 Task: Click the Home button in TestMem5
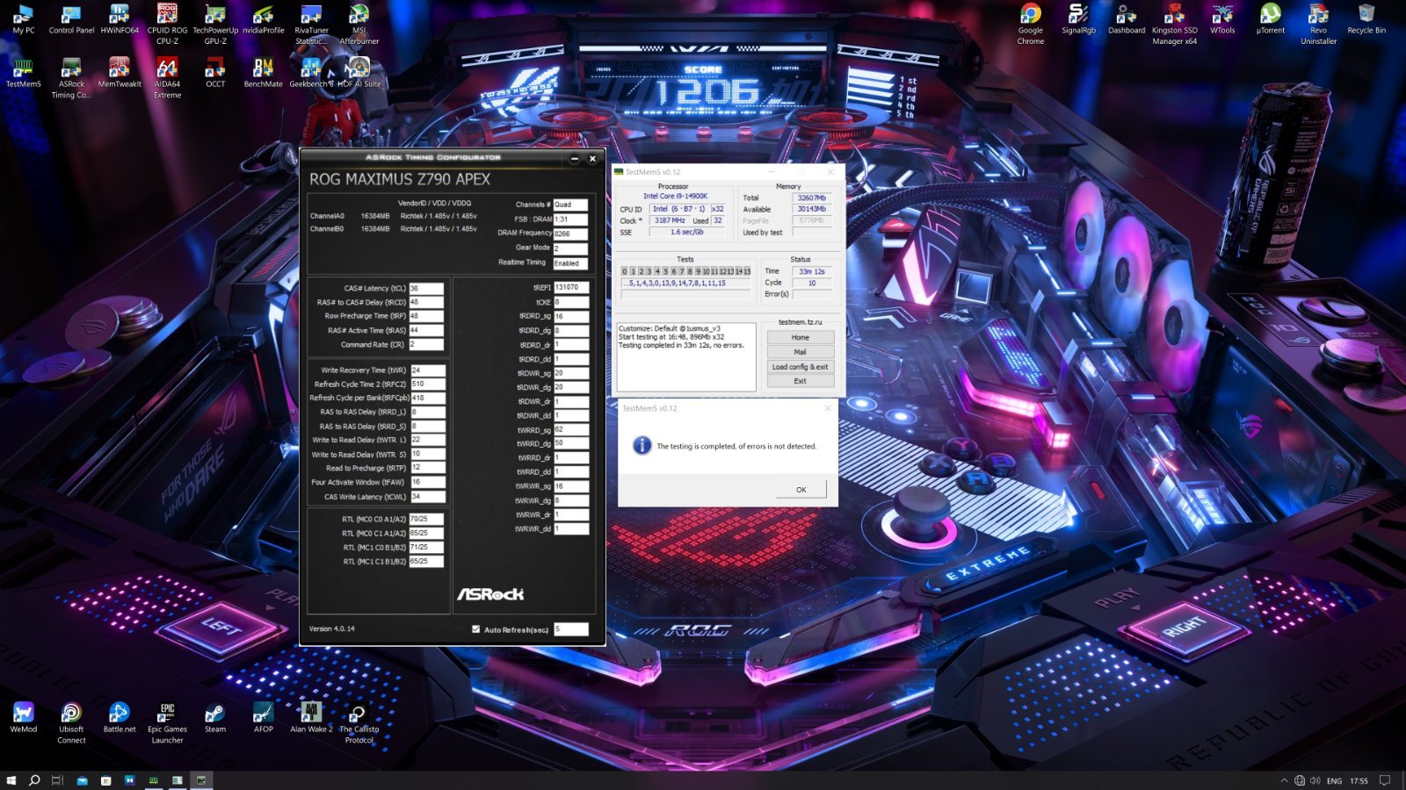pos(800,337)
